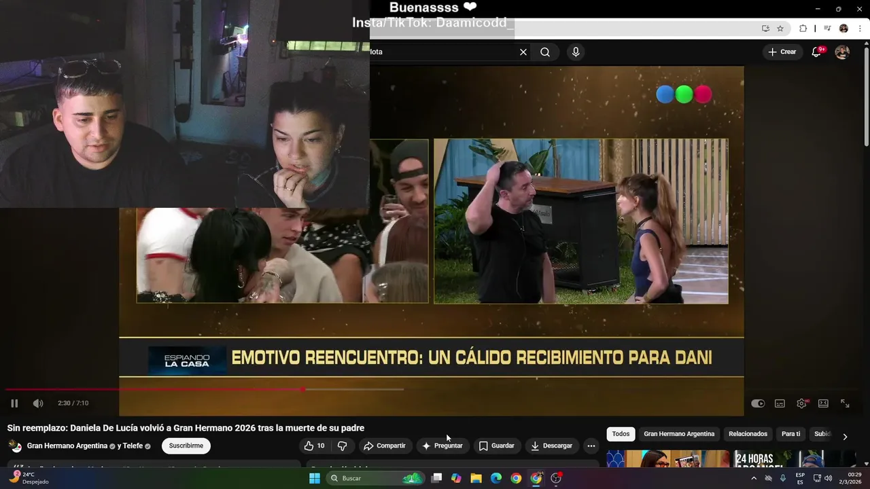Screen dimensions: 870x489
Task: Enter full screen mode
Action: (845, 403)
